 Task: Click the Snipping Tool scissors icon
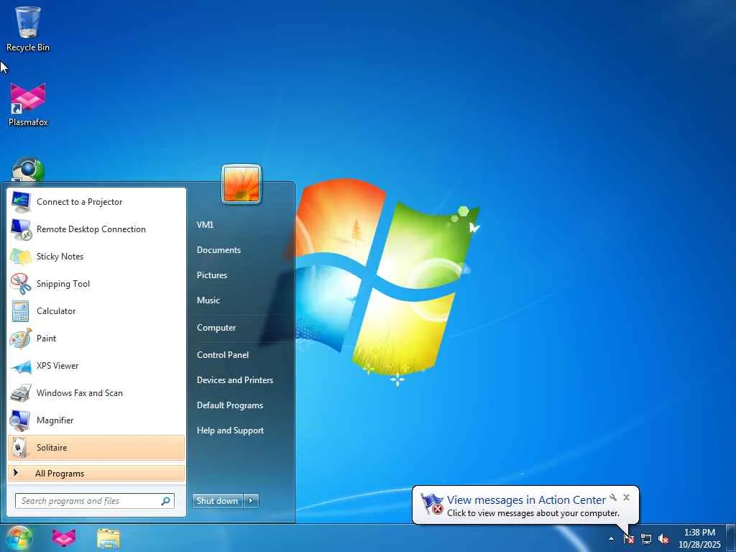pyautogui.click(x=21, y=283)
